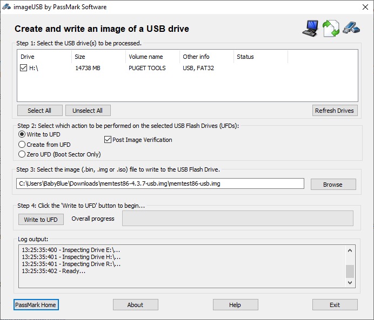Screen dimensions: 374x320
Task: Select Zero UFD (Boot Sector Only) option
Action: [x=22, y=154]
